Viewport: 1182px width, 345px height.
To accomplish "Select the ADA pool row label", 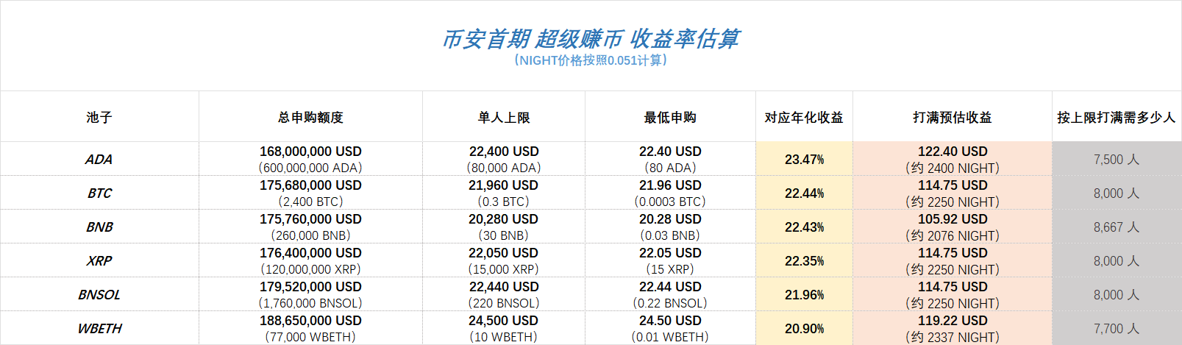I will pos(99,160).
